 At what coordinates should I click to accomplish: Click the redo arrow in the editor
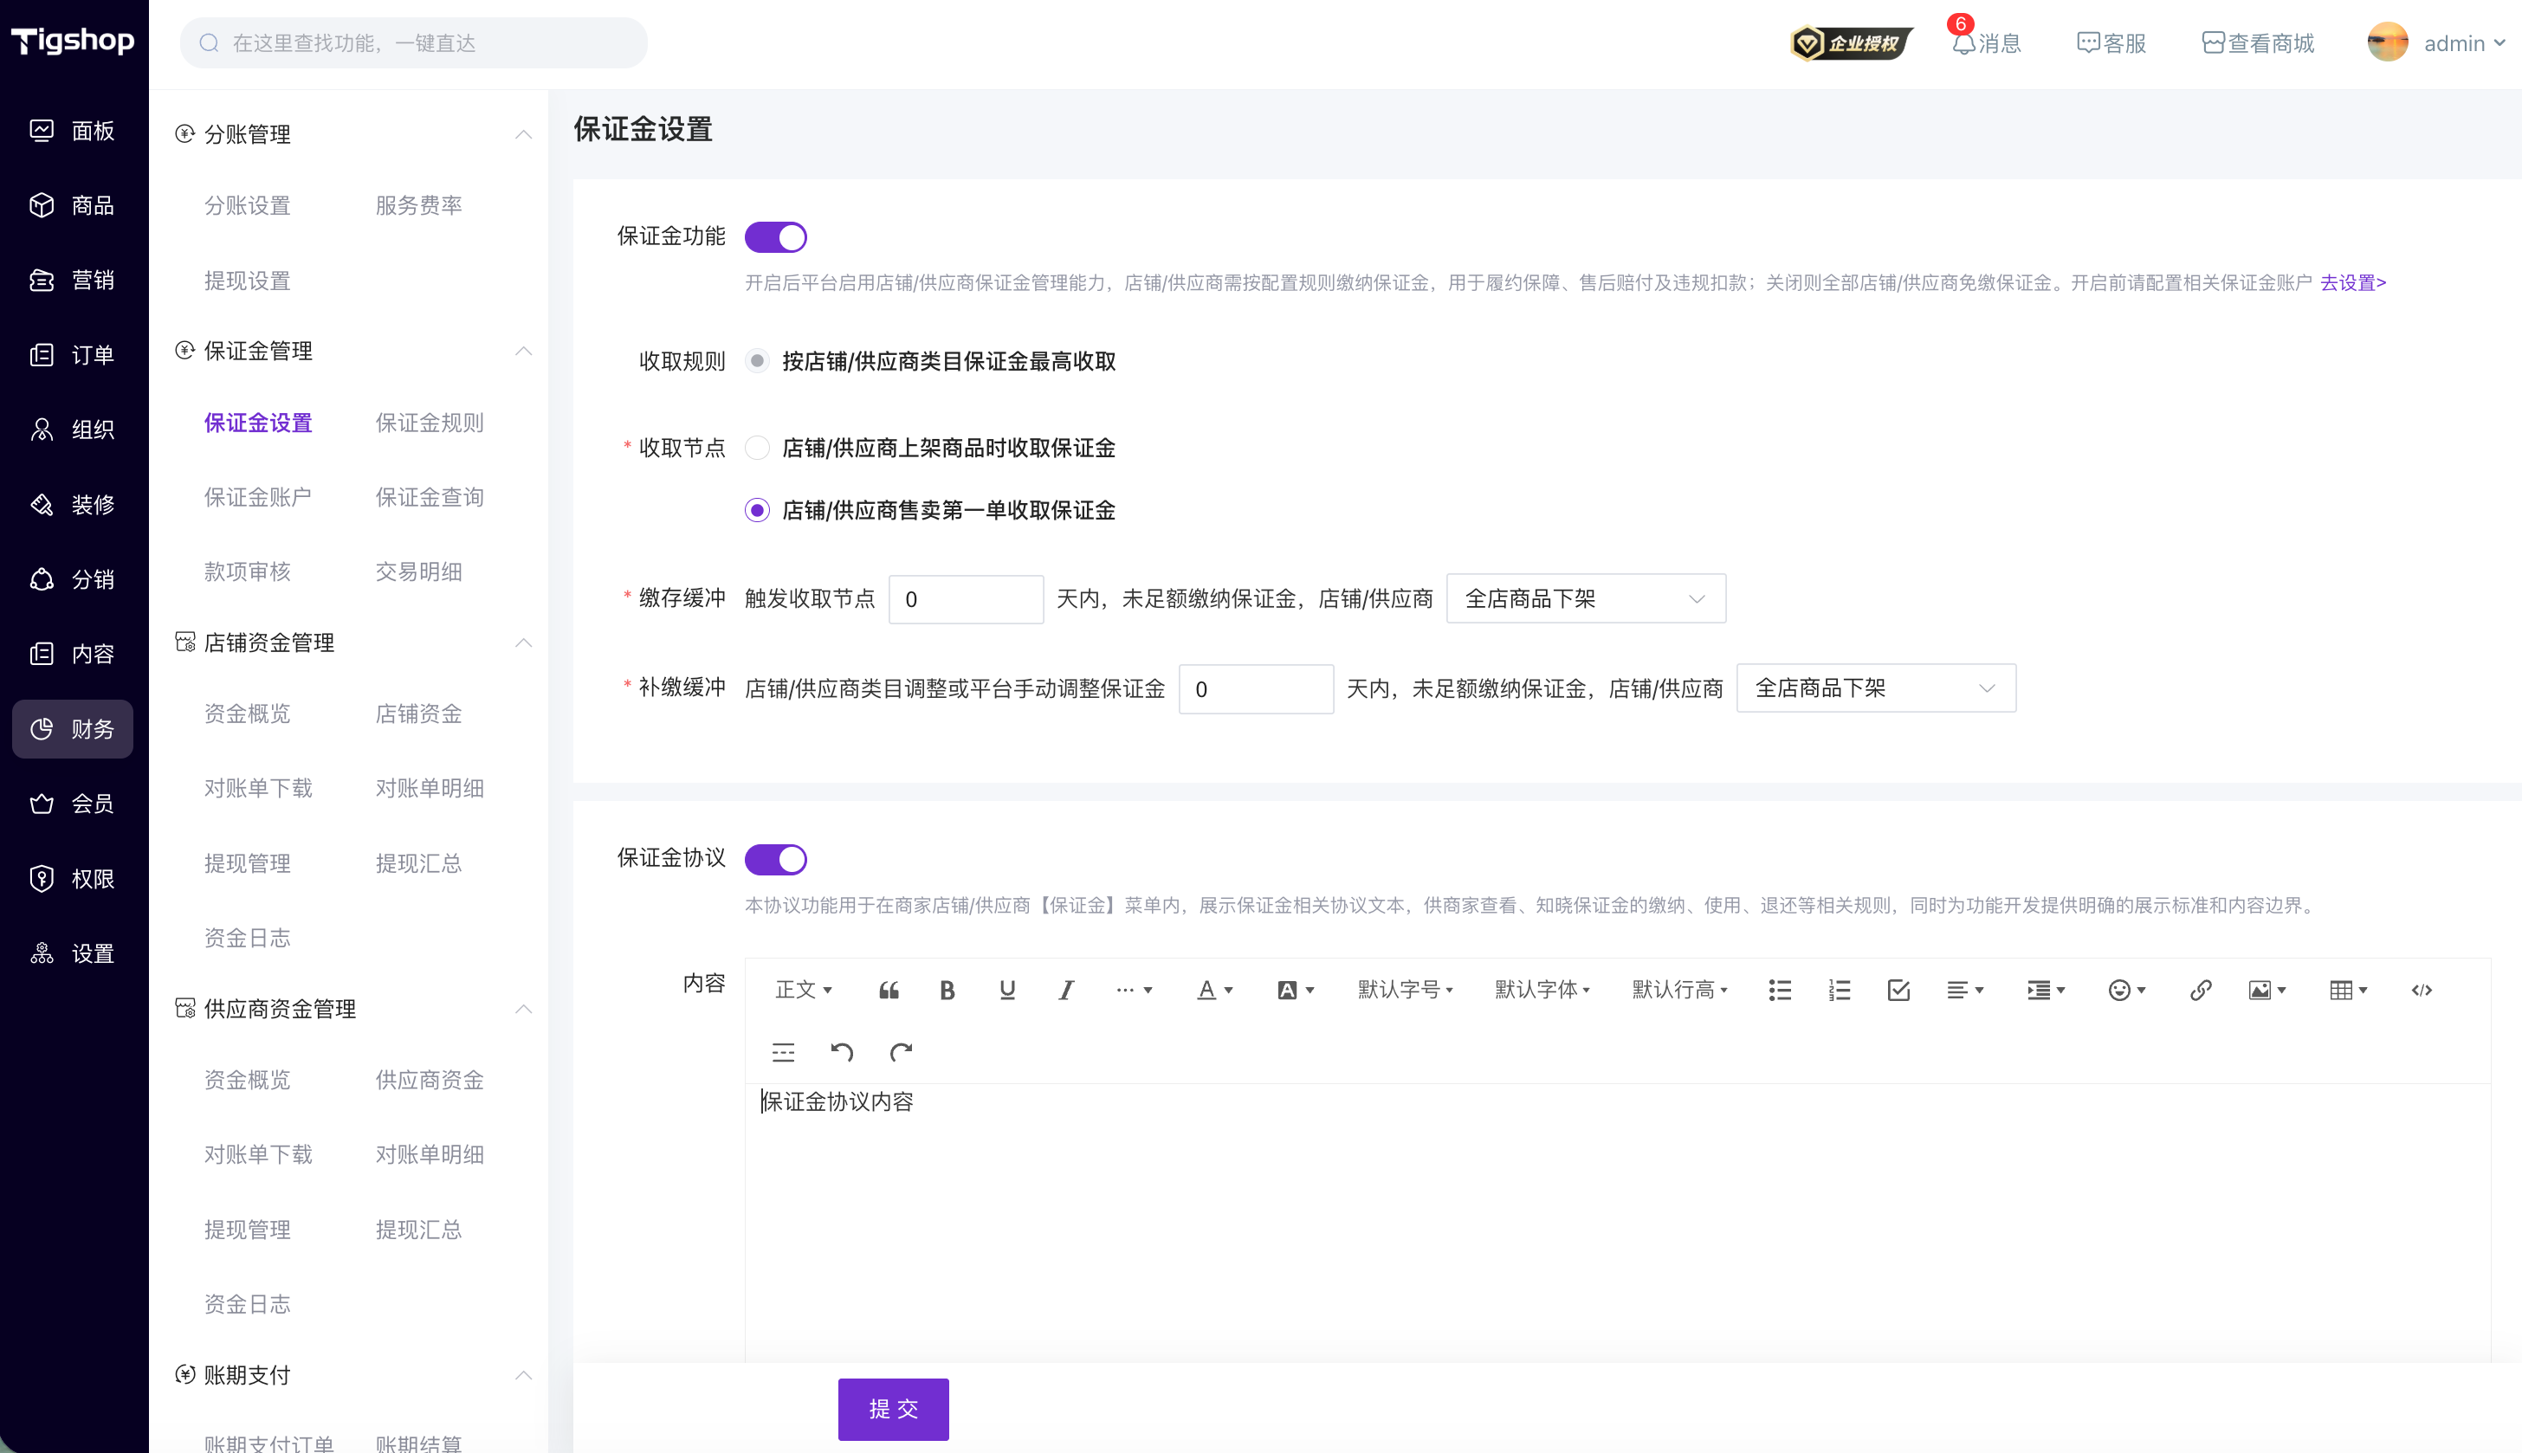[900, 1052]
